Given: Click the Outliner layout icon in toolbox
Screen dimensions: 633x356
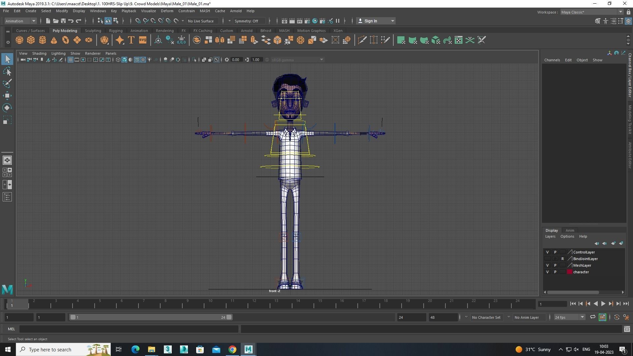Looking at the screenshot, I should pos(7,197).
